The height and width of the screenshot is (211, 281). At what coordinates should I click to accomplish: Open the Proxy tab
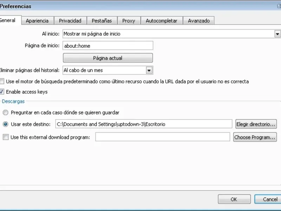coord(129,21)
